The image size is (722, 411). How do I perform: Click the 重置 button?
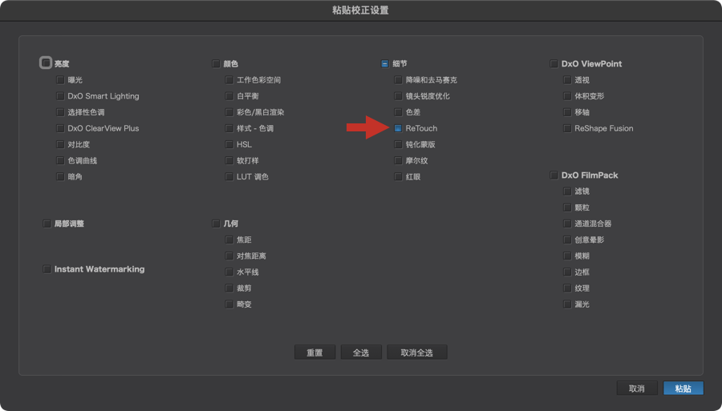315,353
